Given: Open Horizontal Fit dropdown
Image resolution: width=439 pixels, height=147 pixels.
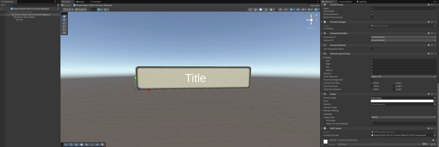Looking at the screenshot, I should point(403,37).
